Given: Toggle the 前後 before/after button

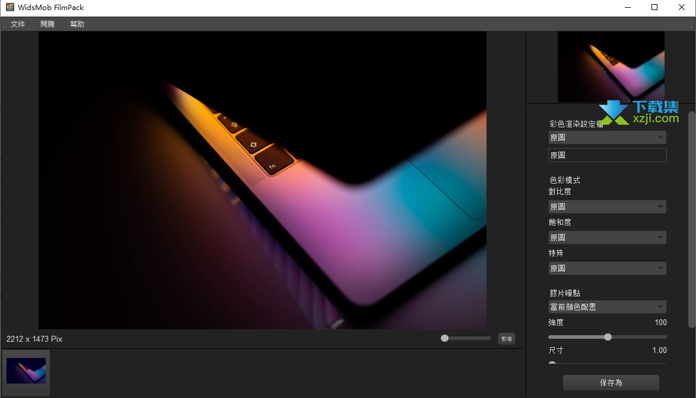Looking at the screenshot, I should (x=507, y=339).
